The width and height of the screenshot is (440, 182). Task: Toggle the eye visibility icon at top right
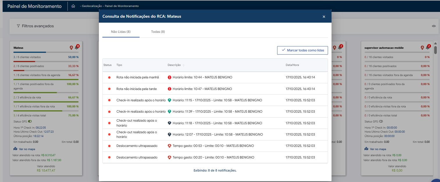point(434,26)
